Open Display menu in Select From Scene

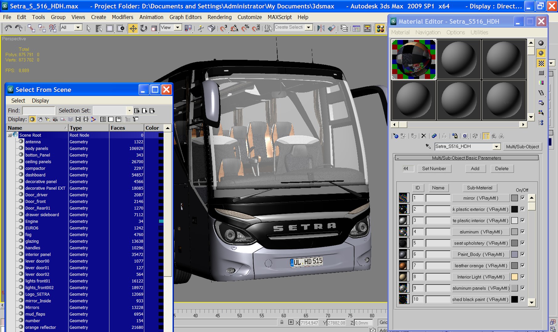[40, 101]
